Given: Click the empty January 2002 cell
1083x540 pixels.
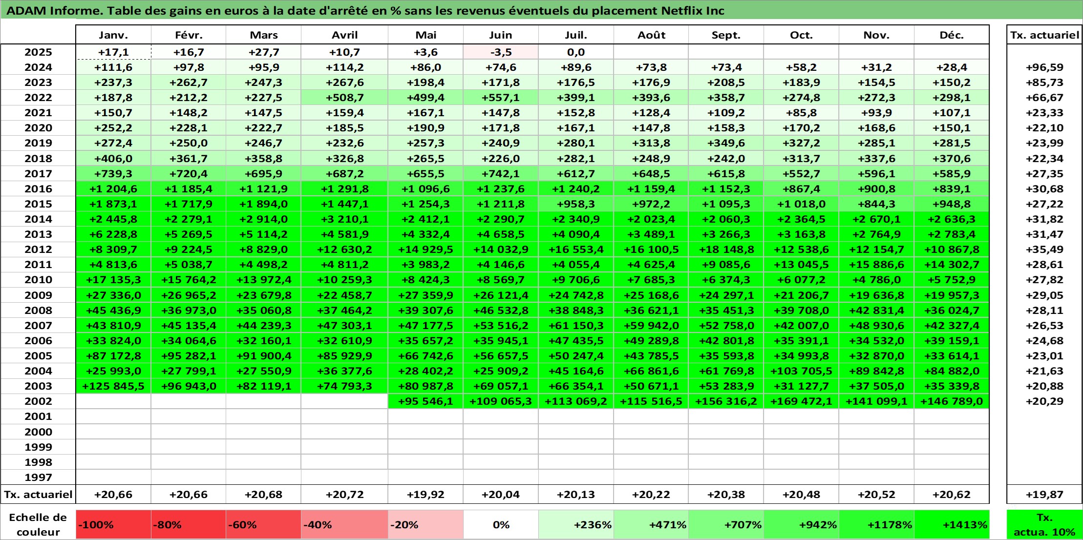Looking at the screenshot, I should pos(113,401).
